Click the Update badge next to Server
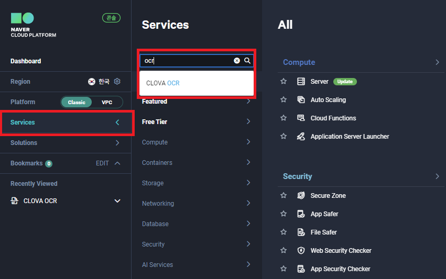Viewport: 446px width, 279px height. pyautogui.click(x=345, y=82)
